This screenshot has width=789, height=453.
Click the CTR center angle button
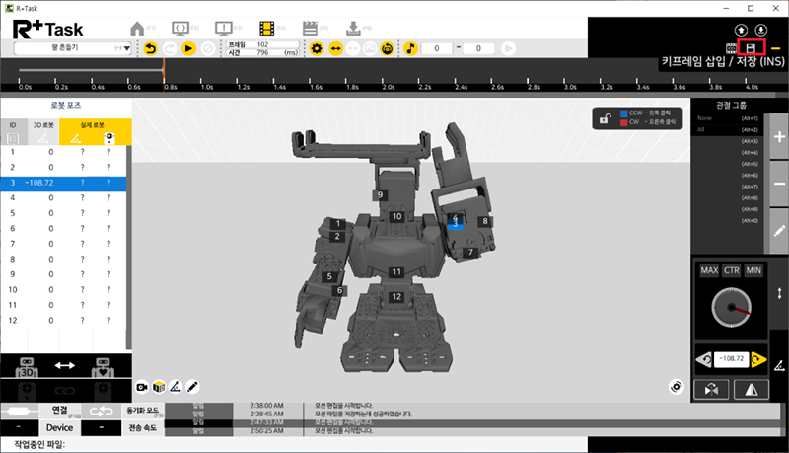[732, 270]
